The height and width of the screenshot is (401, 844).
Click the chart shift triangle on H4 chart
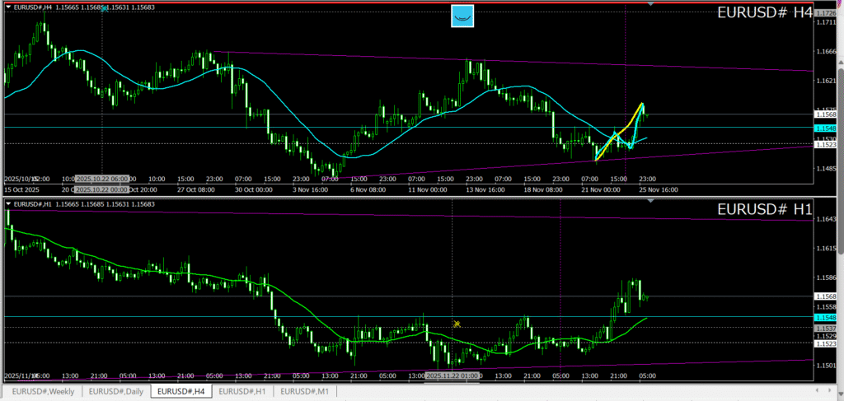(x=652, y=5)
